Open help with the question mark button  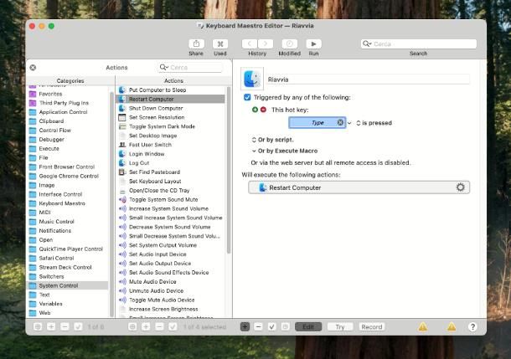(472, 326)
